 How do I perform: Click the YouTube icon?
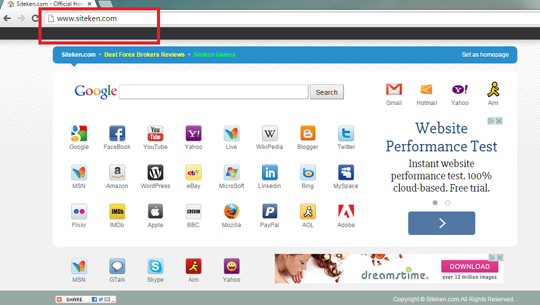(x=155, y=134)
